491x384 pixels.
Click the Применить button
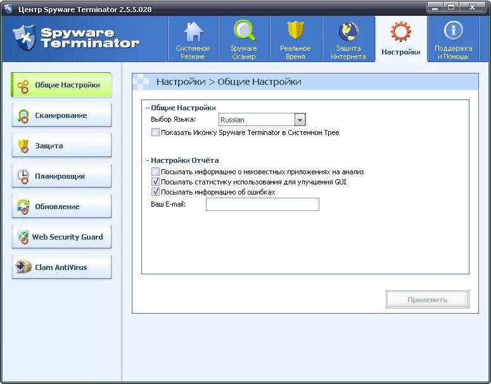tap(428, 300)
